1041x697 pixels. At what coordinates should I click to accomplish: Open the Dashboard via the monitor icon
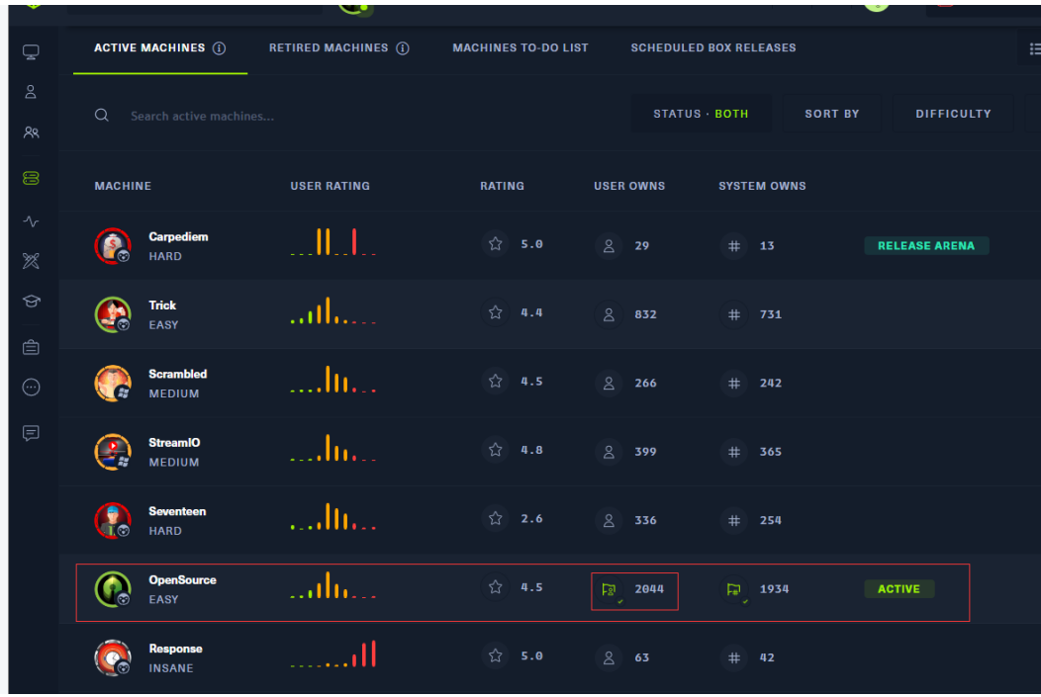point(31,50)
